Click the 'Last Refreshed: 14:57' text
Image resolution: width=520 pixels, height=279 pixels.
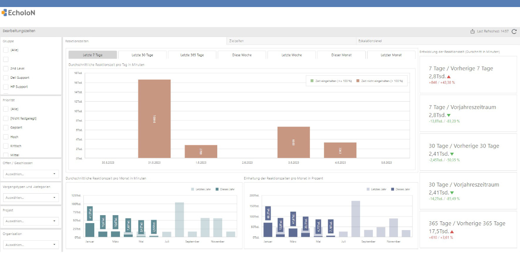493,32
